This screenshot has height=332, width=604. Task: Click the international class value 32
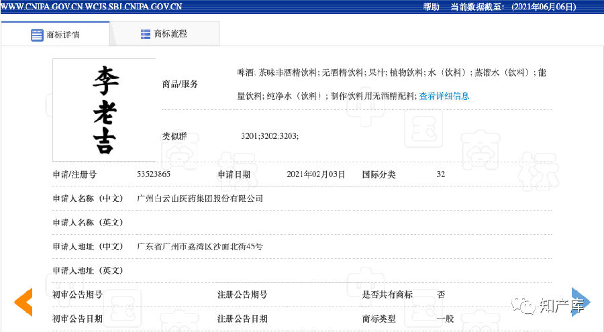click(x=441, y=174)
